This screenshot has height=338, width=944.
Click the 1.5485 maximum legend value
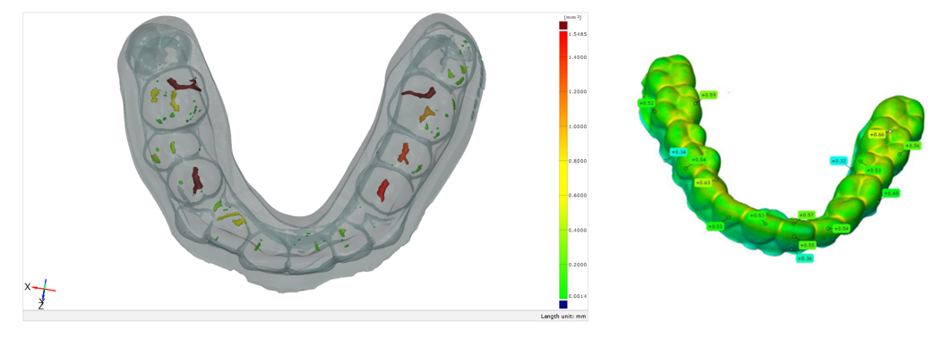click(x=579, y=35)
